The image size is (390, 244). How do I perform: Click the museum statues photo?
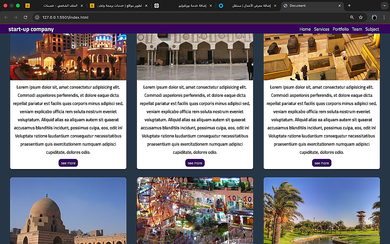(322, 57)
